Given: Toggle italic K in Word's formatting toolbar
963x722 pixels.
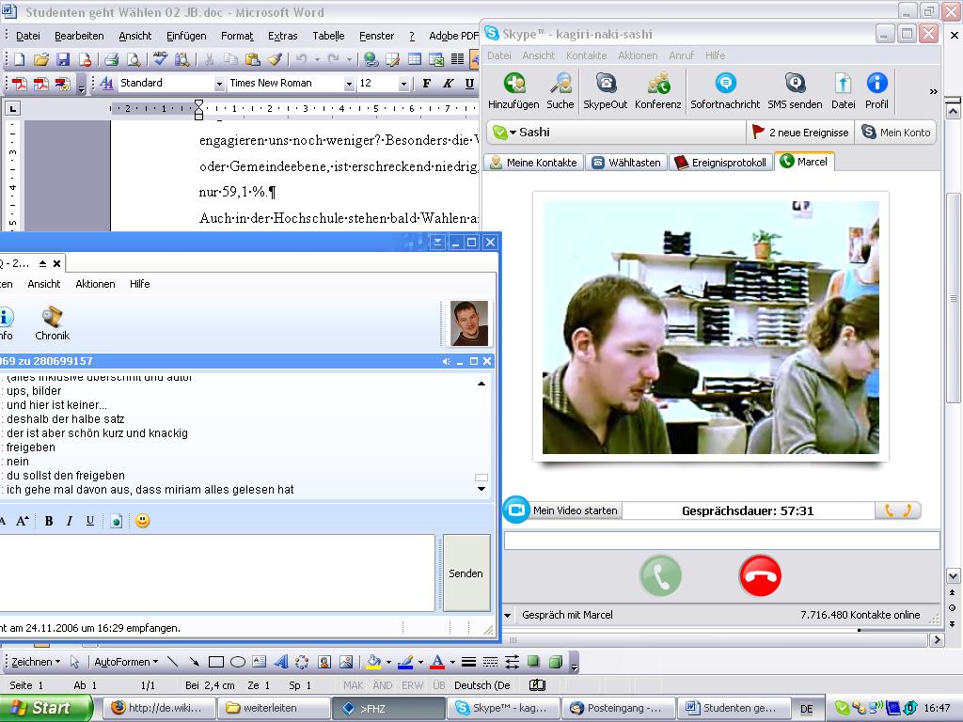Looking at the screenshot, I should pos(449,84).
